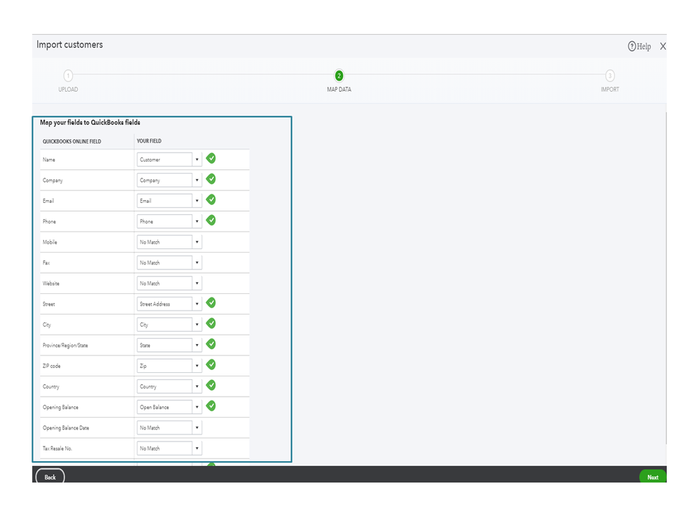Image resolution: width=699 pixels, height=524 pixels.
Task: Open Company field mapping dropdown
Action: coord(169,180)
